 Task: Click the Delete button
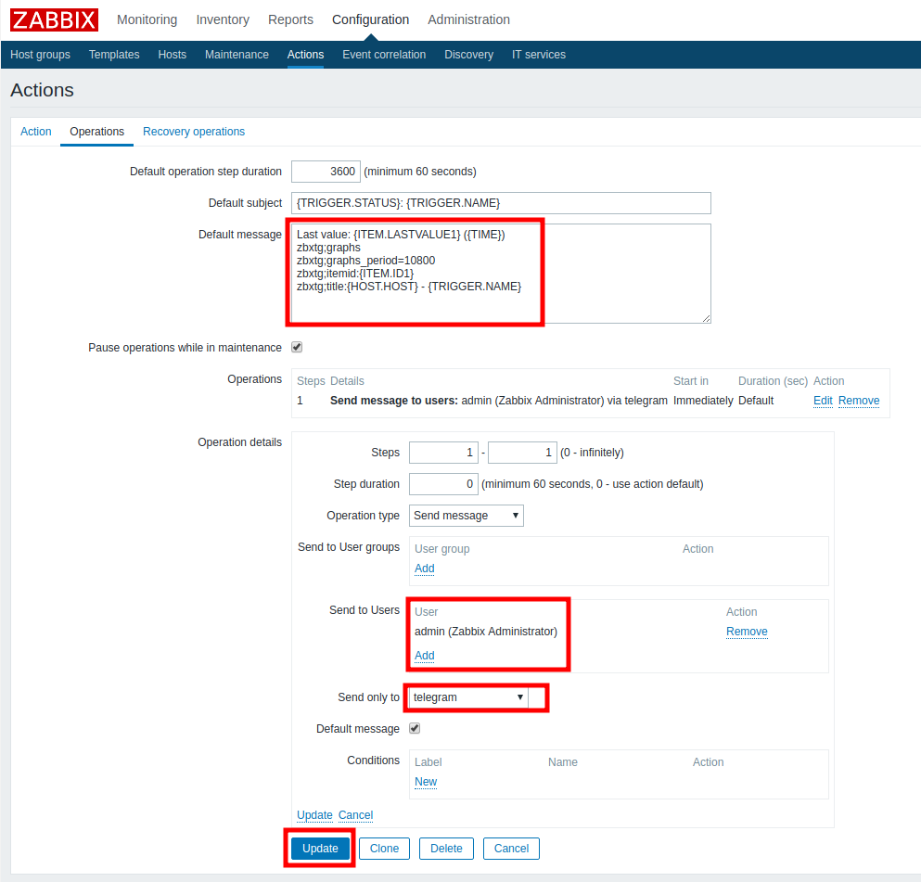coord(446,849)
